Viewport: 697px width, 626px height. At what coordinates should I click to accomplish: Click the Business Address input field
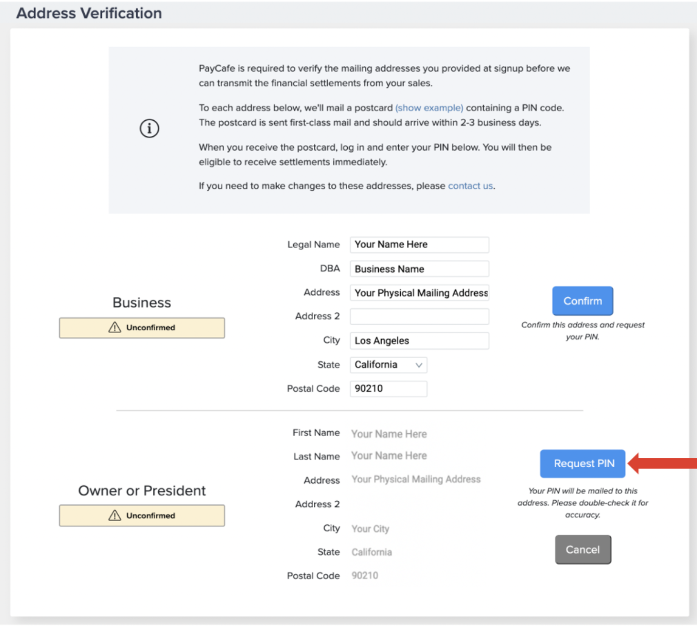click(419, 293)
